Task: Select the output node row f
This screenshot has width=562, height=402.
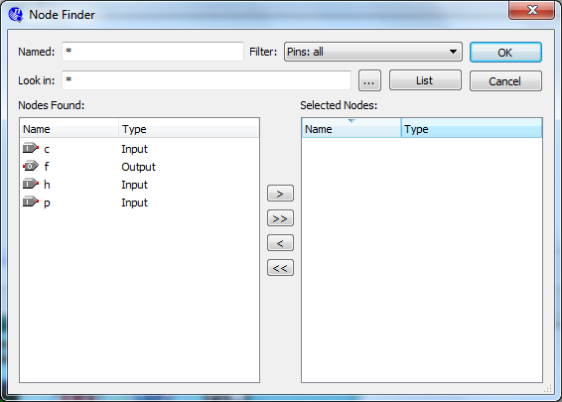Action: [139, 167]
